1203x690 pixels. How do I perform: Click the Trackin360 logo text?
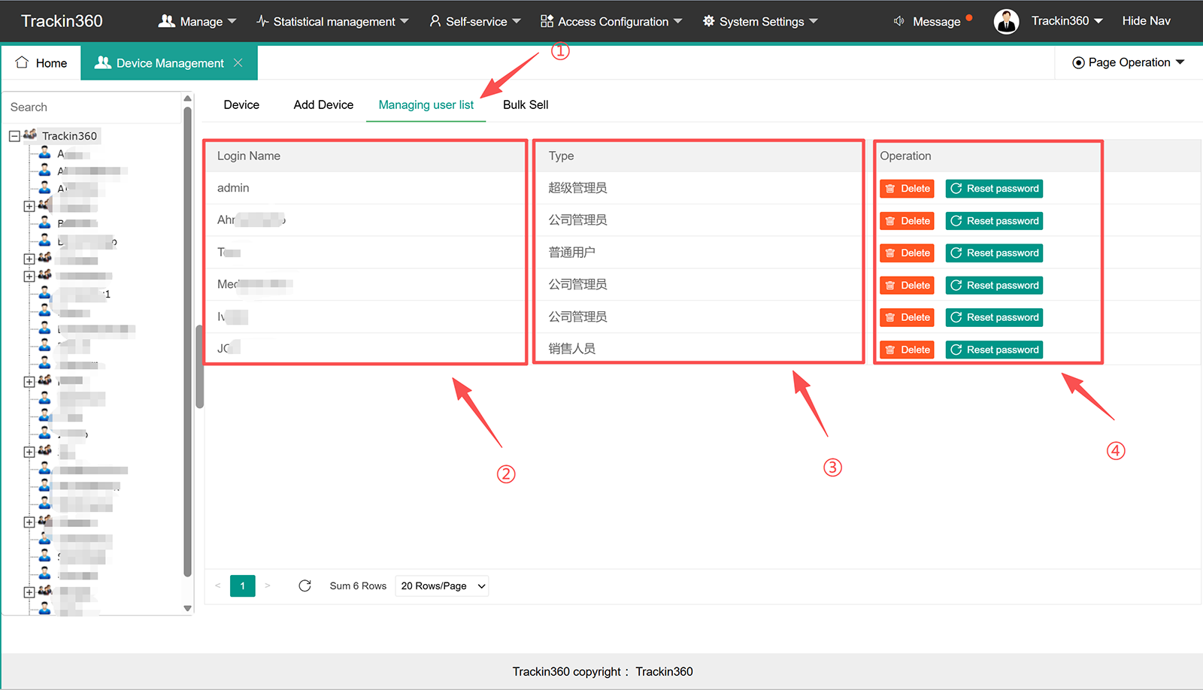click(62, 21)
